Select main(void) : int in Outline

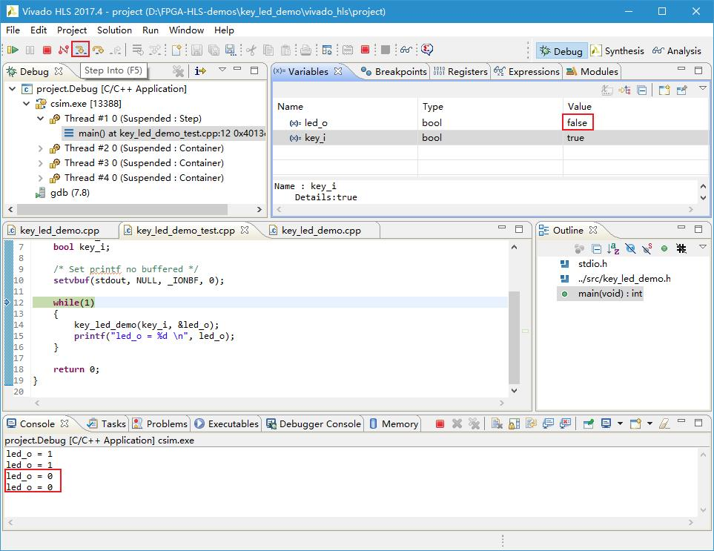pyautogui.click(x=600, y=294)
